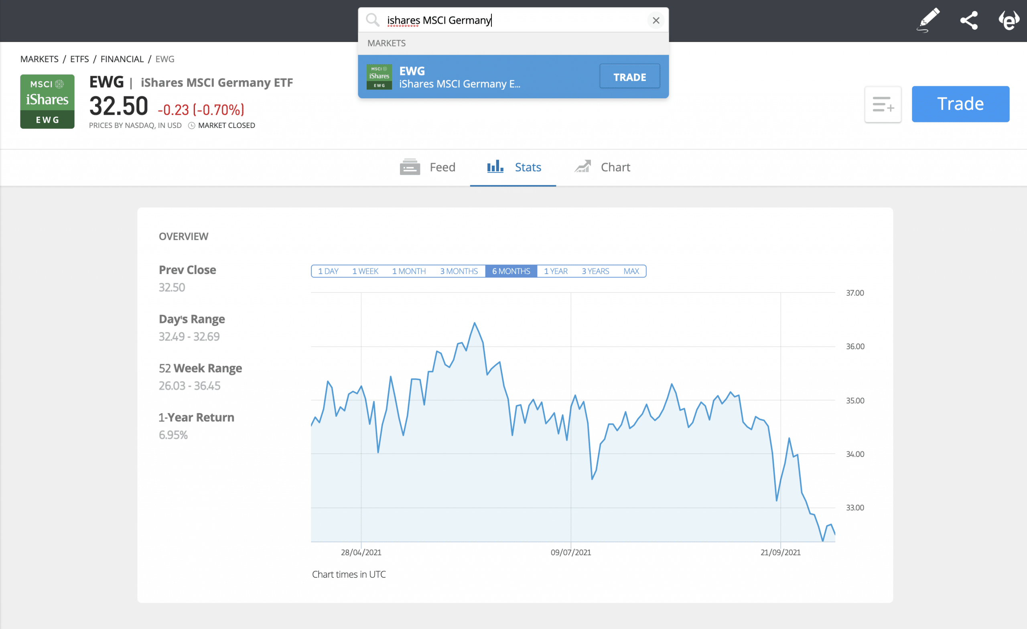Click the Stats bar-chart icon
This screenshot has width=1027, height=629.
pos(495,166)
